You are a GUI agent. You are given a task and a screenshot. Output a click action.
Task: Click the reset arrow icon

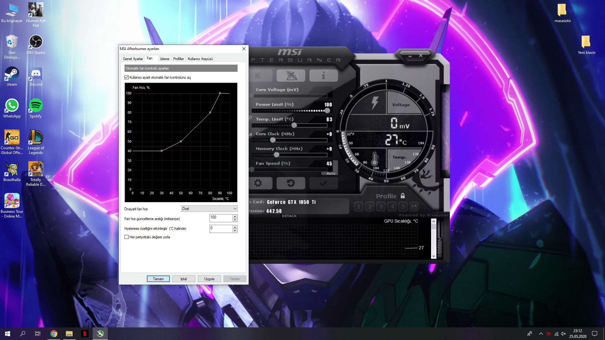point(291,183)
